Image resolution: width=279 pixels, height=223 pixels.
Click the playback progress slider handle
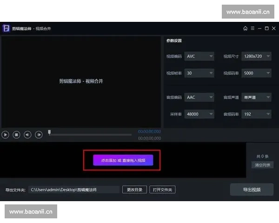tap(49, 133)
